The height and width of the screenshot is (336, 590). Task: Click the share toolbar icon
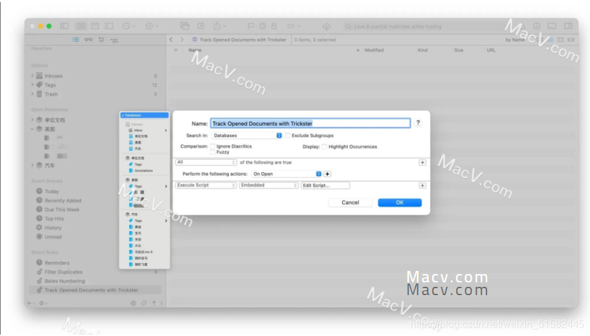217,26
